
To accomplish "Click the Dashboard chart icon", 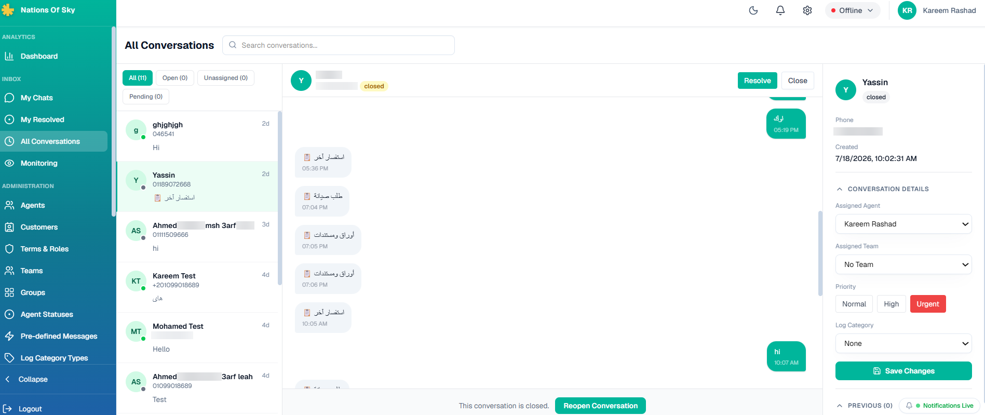I will 9,56.
